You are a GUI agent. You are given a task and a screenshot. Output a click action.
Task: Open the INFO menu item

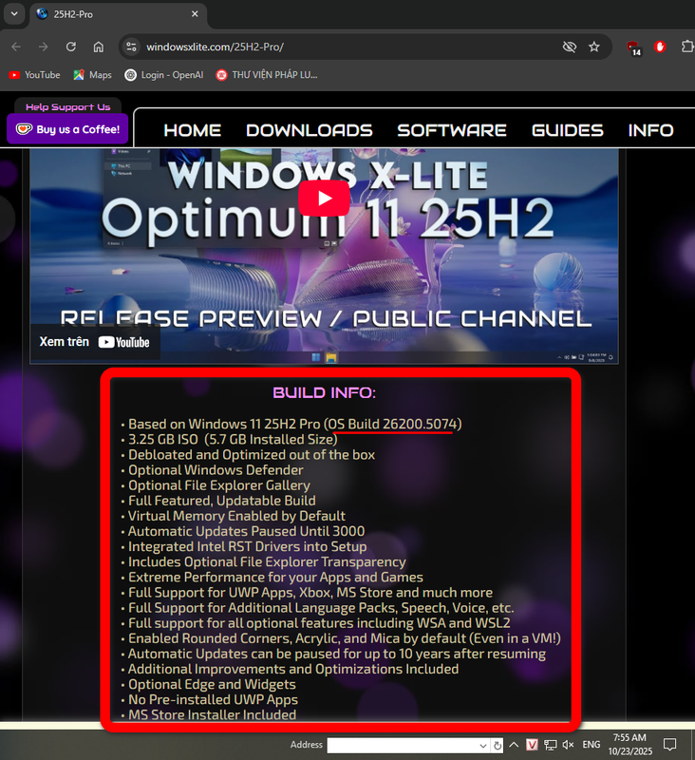click(x=651, y=130)
